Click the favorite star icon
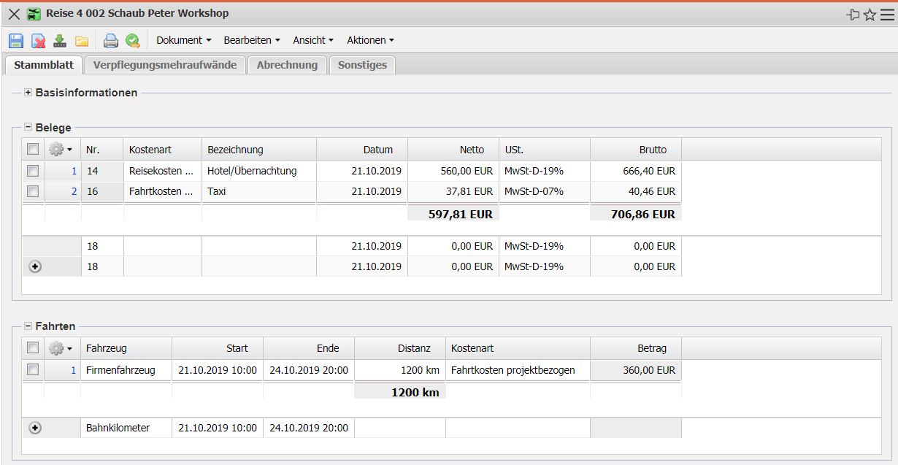 pyautogui.click(x=870, y=15)
